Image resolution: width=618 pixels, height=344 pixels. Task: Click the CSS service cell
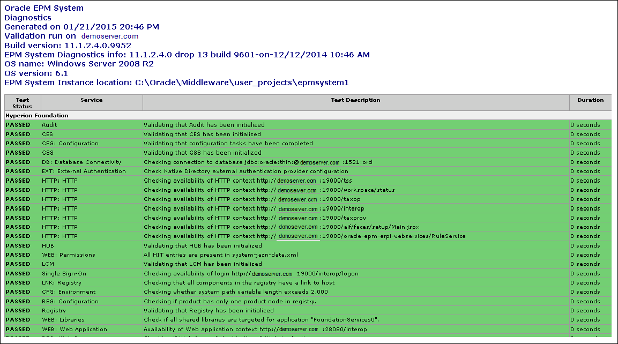click(x=92, y=153)
